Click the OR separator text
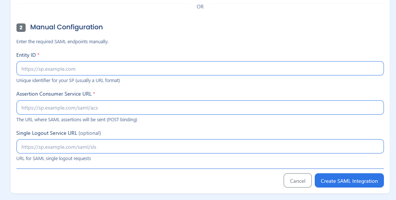This screenshot has height=200, width=396. 200,7
